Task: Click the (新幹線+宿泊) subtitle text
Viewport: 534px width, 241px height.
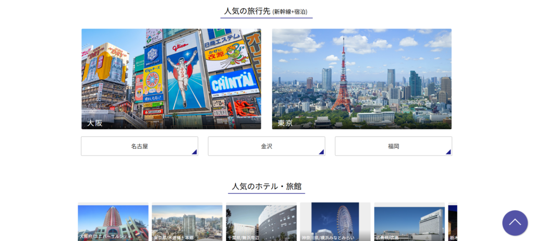Action: click(x=290, y=12)
